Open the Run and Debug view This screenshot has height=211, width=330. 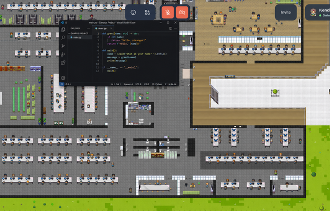coord(63,54)
